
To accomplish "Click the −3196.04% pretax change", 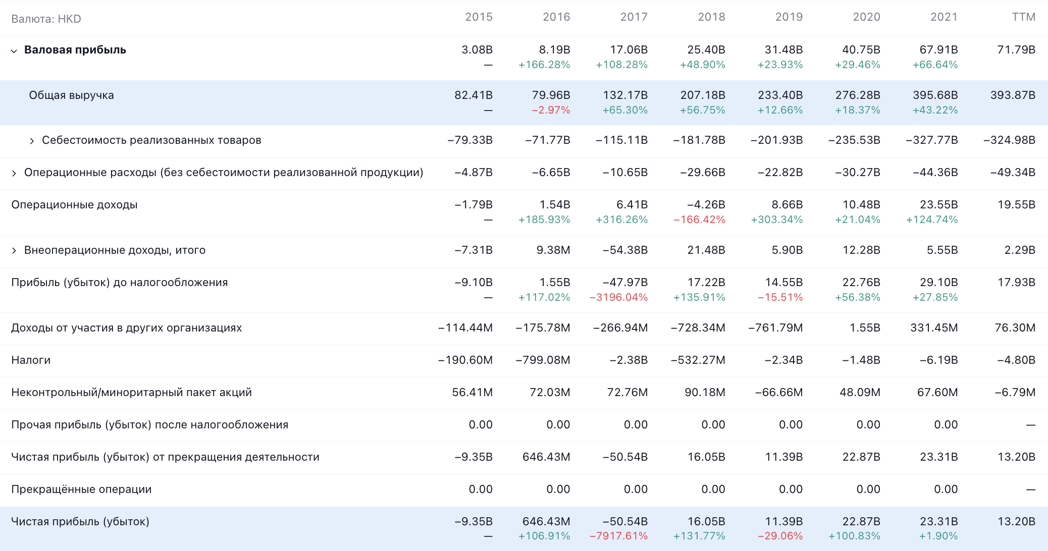I will [x=618, y=298].
